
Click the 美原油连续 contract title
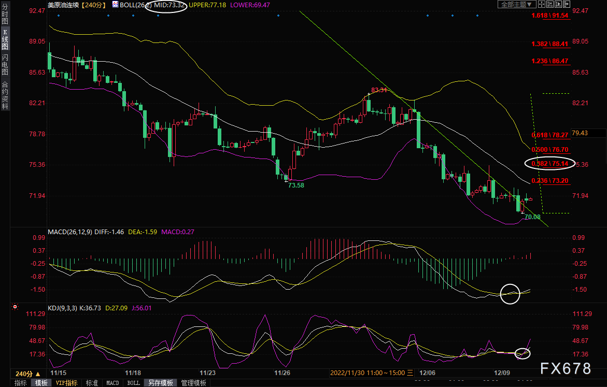[x=63, y=5]
